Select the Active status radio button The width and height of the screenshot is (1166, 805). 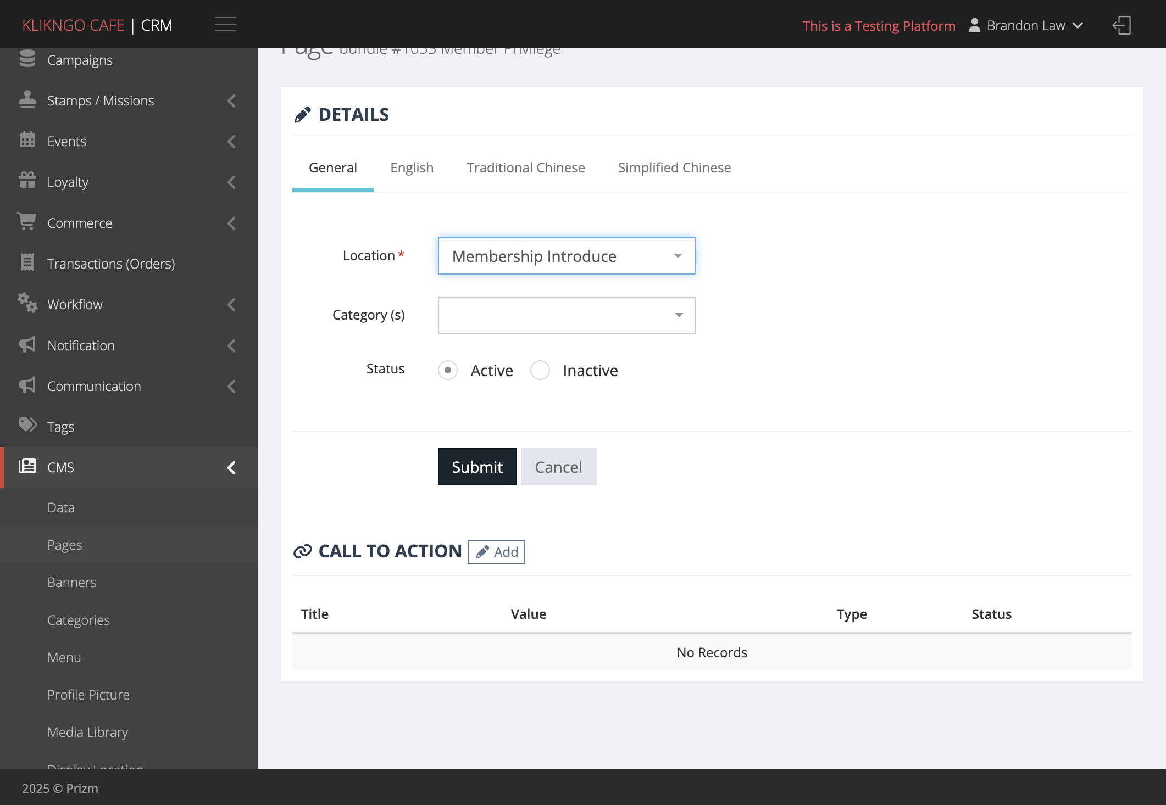[448, 370]
